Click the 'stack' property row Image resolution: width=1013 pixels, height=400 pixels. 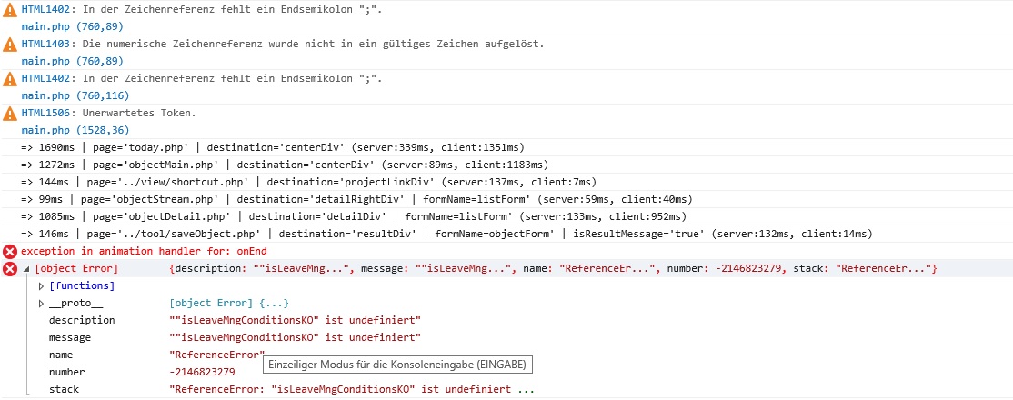coord(64,389)
